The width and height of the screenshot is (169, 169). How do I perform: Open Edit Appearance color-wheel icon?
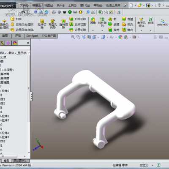(x=120, y=37)
